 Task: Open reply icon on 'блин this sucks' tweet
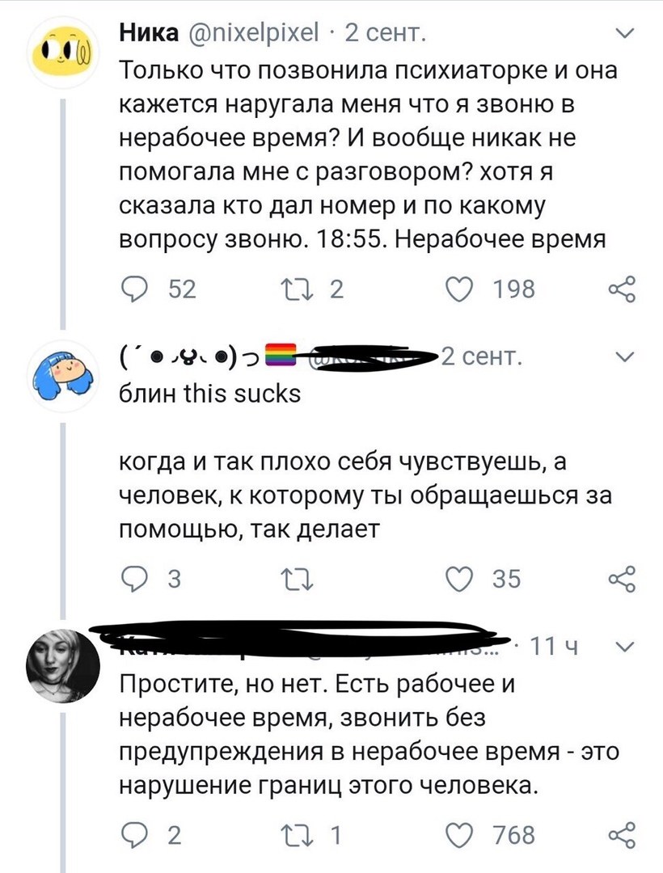click(133, 579)
